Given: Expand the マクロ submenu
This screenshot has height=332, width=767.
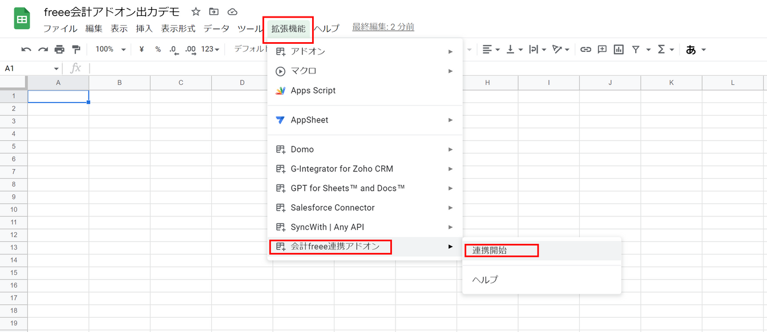Looking at the screenshot, I should pos(365,71).
